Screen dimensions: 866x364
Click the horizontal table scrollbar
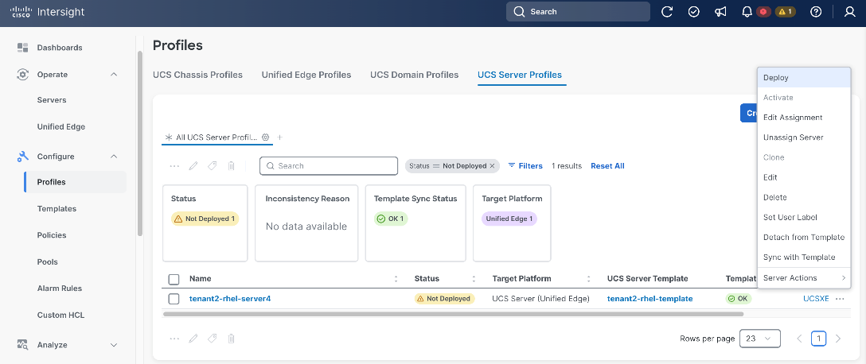pyautogui.click(x=454, y=314)
